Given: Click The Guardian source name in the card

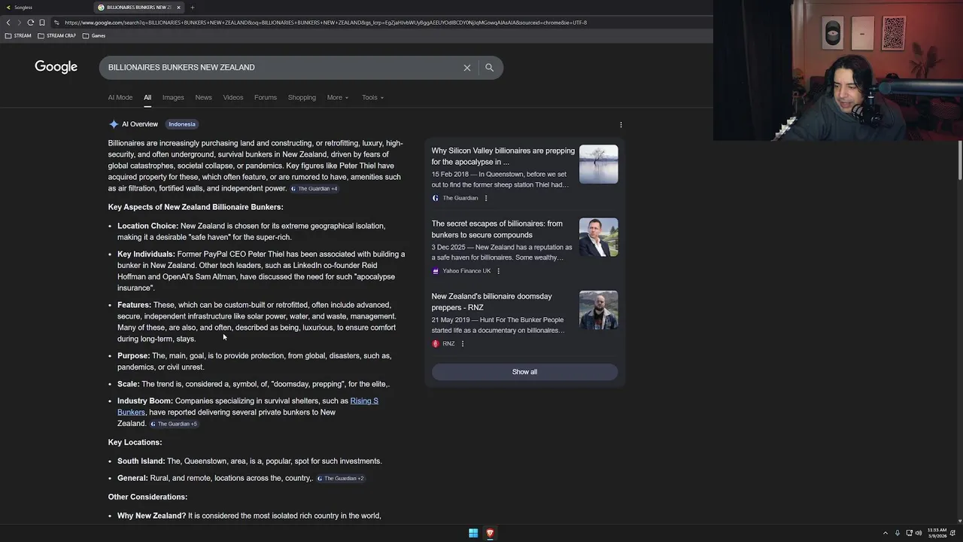Looking at the screenshot, I should point(460,198).
